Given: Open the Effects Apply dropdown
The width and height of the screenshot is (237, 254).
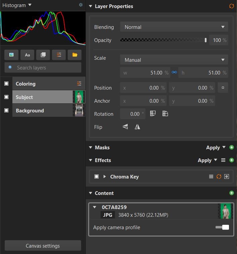Looking at the screenshot, I should (207, 160).
